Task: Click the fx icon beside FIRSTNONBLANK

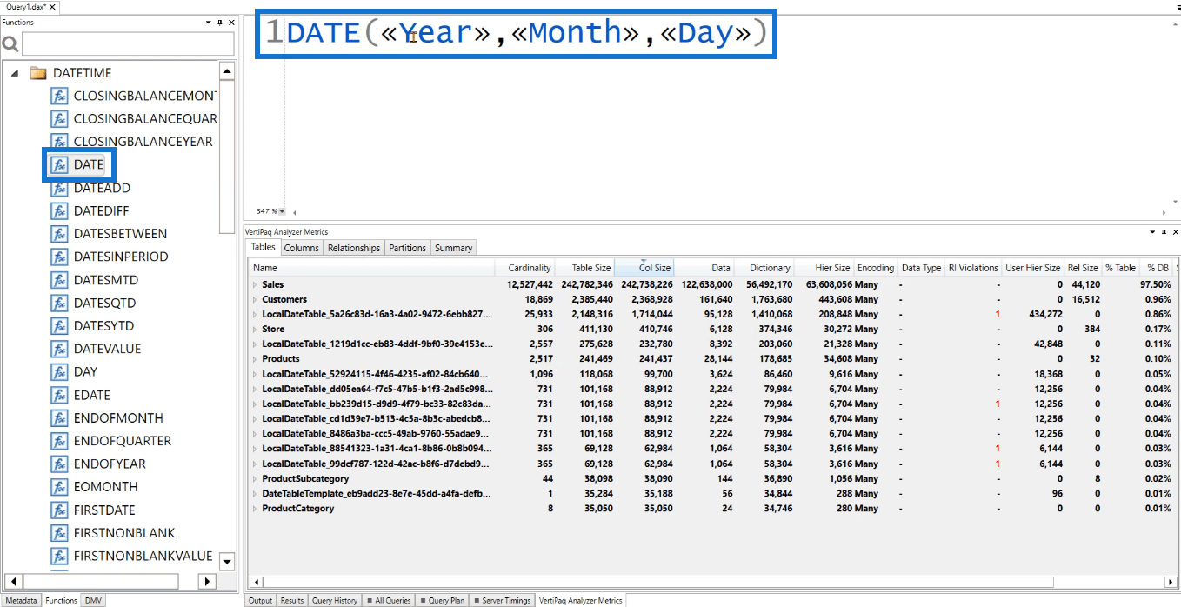Action: (59, 533)
